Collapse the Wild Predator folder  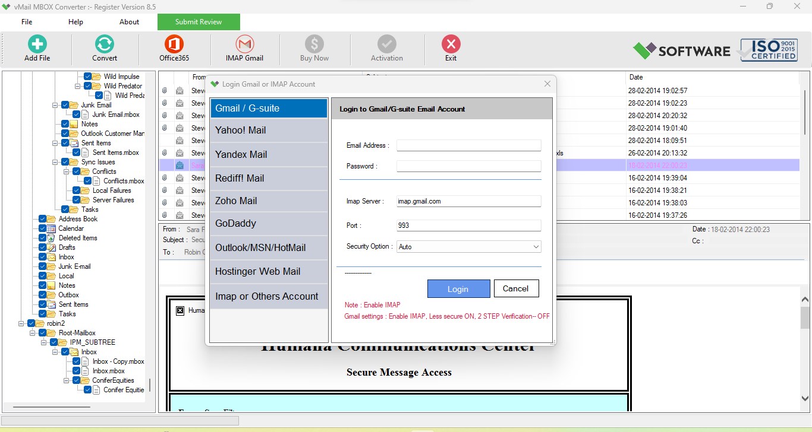(78, 86)
